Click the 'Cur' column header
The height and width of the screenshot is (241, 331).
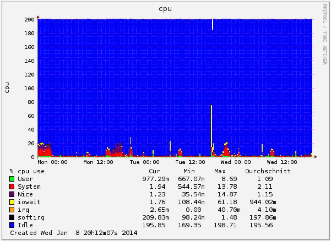(154, 171)
